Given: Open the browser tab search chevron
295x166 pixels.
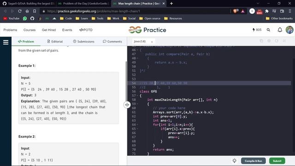Looking at the screenshot, I should tap(258, 3).
